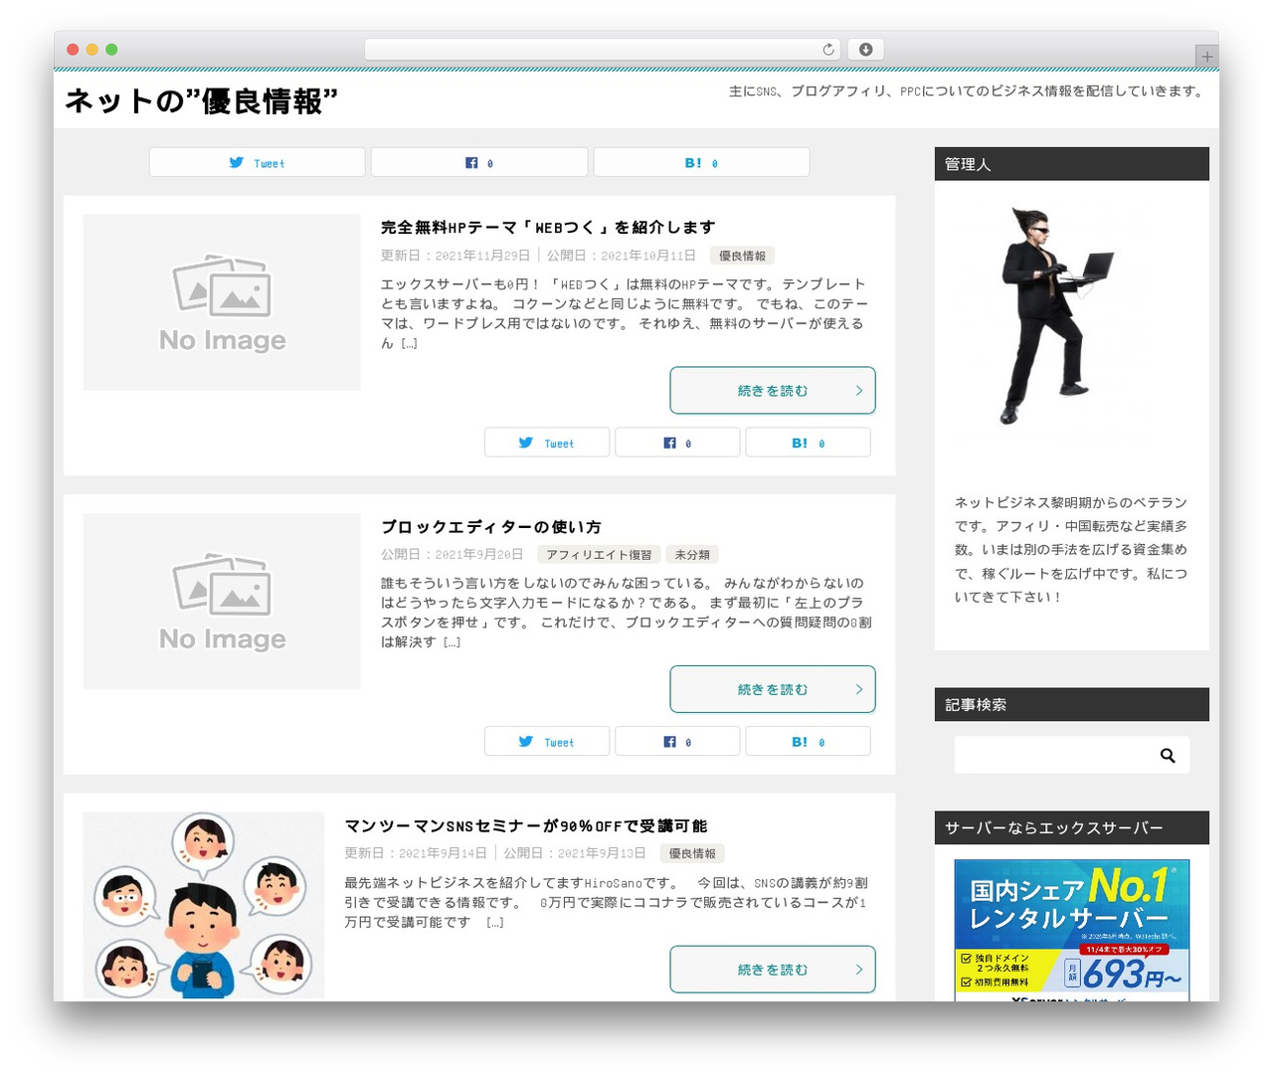The width and height of the screenshot is (1273, 1078).
Task: Share ブロックエディターの使い方 article on Facebook
Action: [x=677, y=742]
